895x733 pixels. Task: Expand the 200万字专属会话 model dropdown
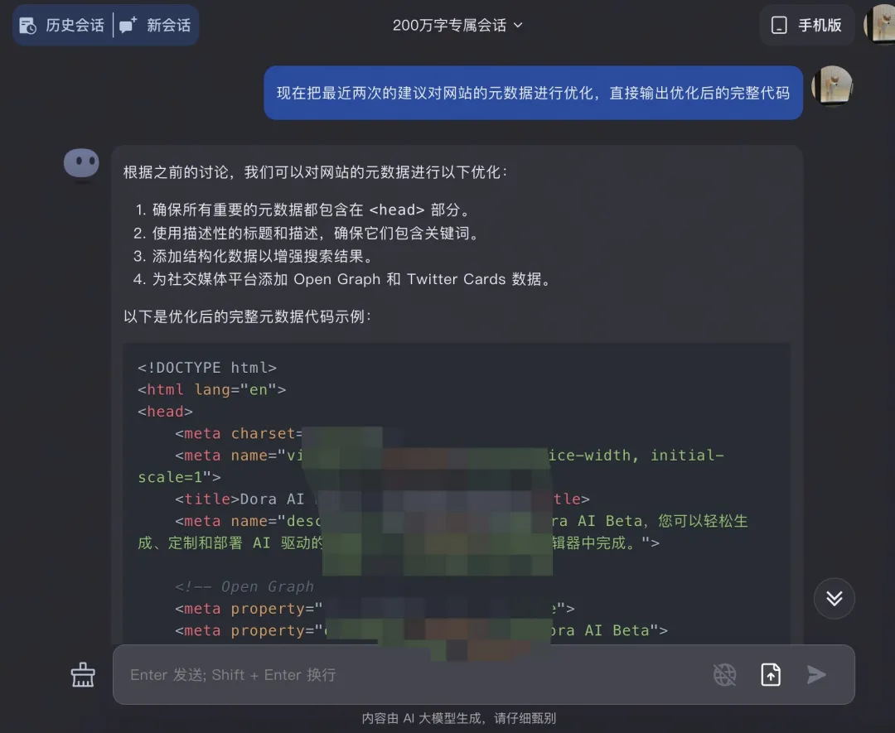point(457,26)
